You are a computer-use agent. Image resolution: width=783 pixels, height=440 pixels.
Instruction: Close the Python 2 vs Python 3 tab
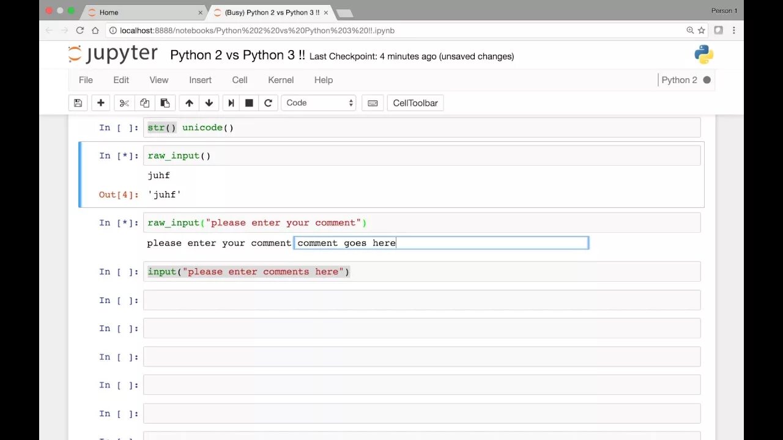point(325,12)
